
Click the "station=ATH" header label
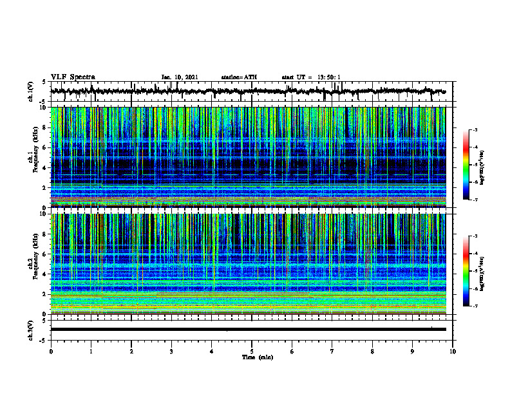pyautogui.click(x=239, y=77)
